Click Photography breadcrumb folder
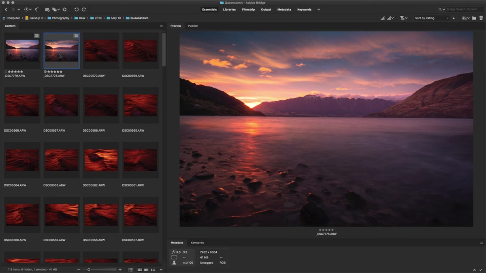This screenshot has width=486, height=273. coord(58,18)
